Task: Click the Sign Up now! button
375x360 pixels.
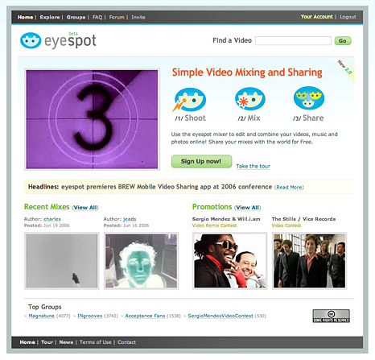Action: (201, 161)
